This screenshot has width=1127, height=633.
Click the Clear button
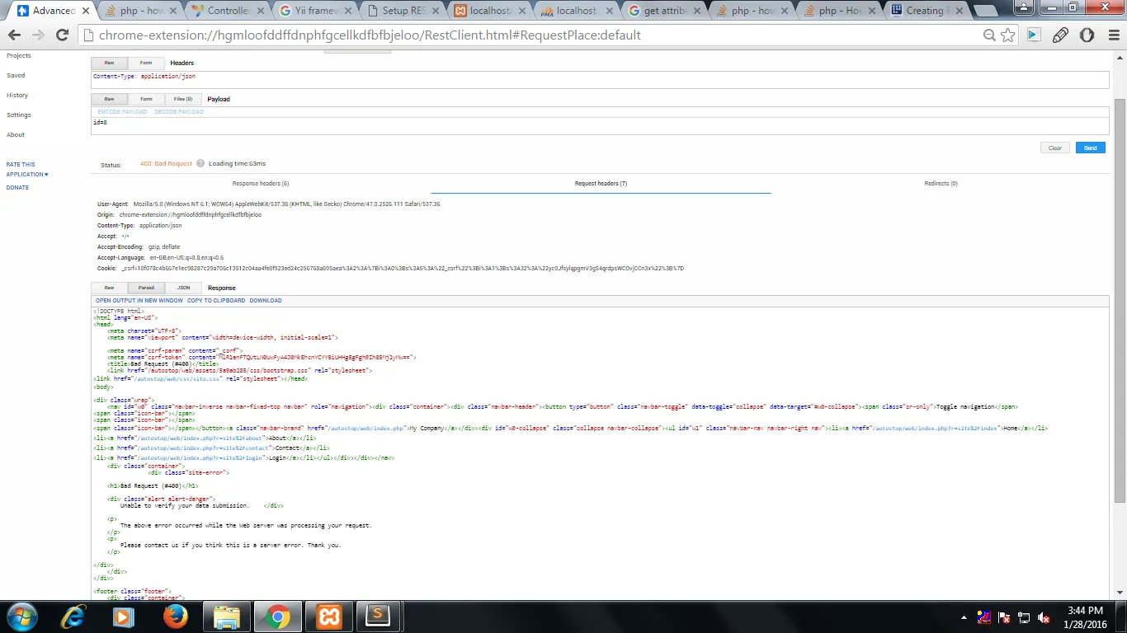pyautogui.click(x=1055, y=148)
